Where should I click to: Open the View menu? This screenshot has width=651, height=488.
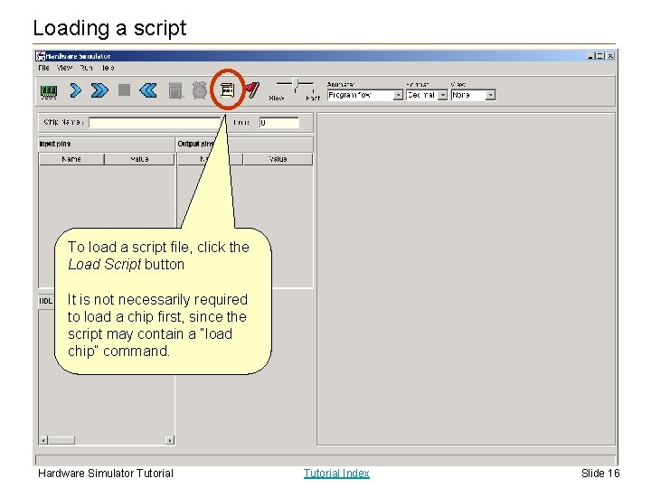tap(64, 68)
